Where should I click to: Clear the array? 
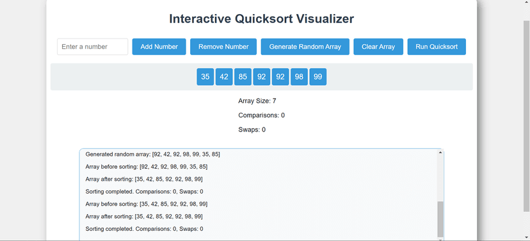pos(378,47)
